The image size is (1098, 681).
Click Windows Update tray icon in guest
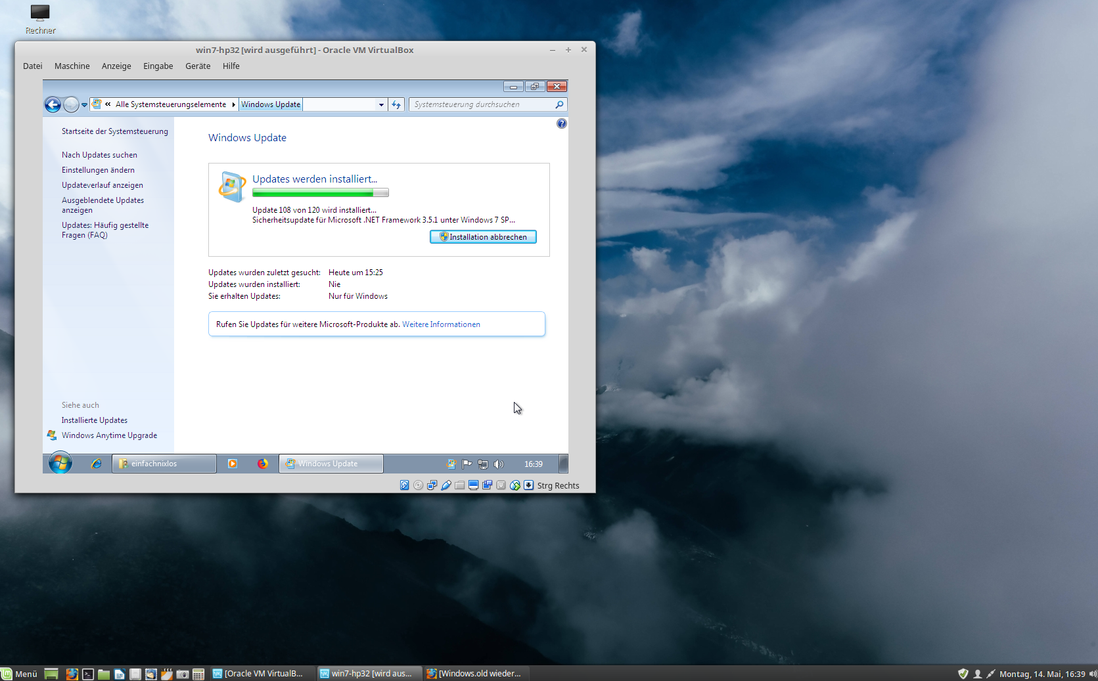(451, 464)
